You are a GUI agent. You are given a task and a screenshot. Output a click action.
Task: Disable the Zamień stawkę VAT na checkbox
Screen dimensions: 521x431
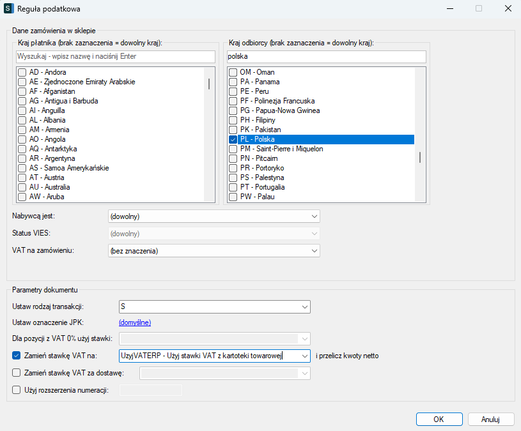point(17,356)
